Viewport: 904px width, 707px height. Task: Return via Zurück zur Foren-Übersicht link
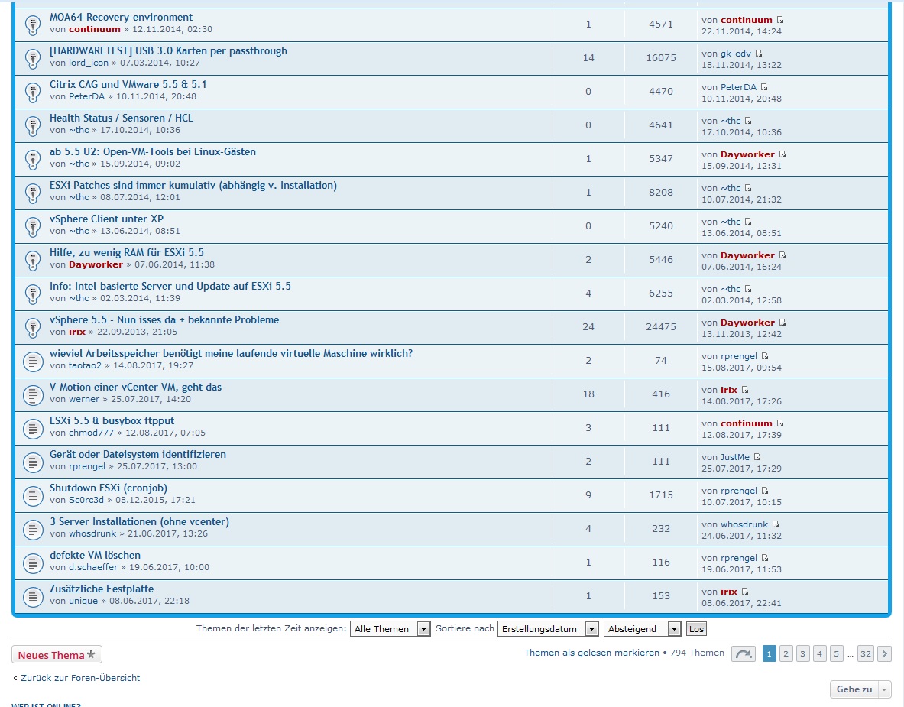tap(79, 678)
